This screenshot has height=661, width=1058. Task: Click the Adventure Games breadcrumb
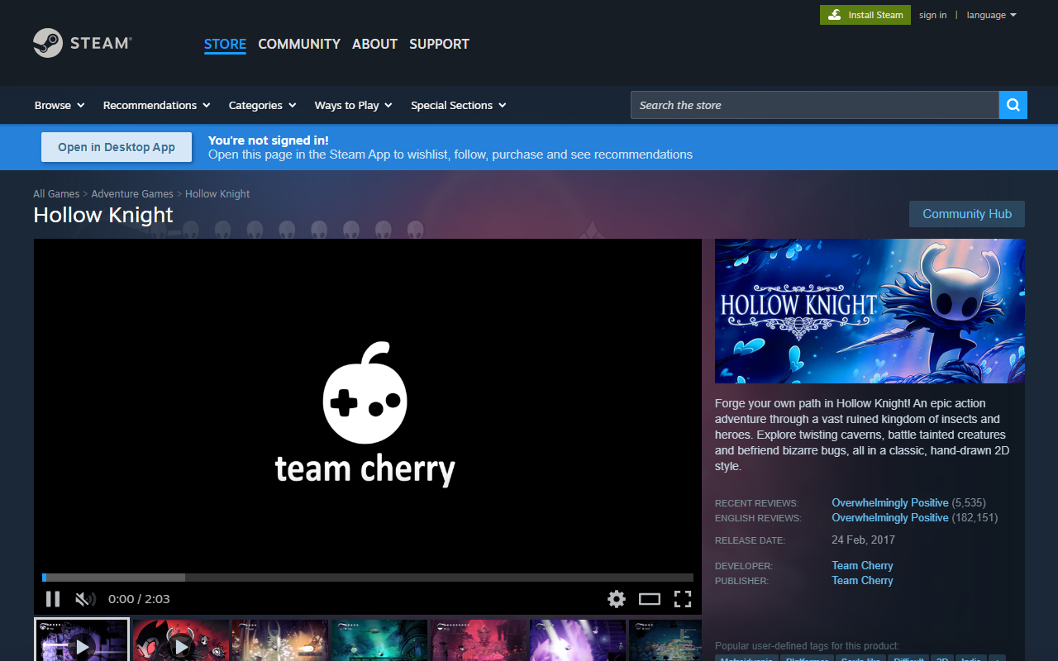132,194
